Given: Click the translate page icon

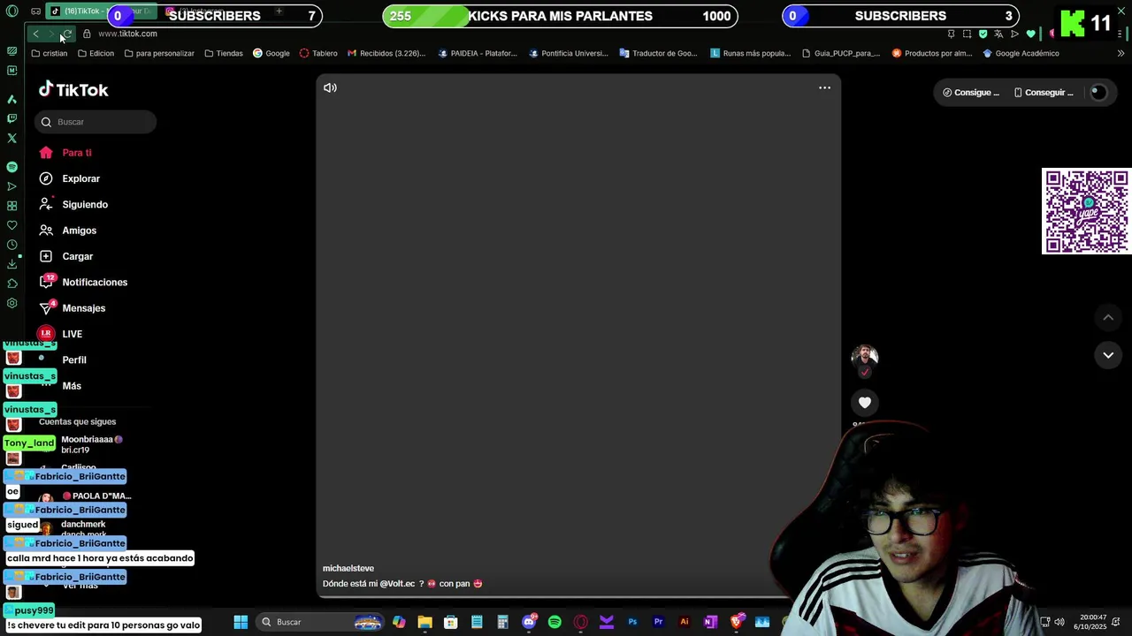Looking at the screenshot, I should point(998,34).
